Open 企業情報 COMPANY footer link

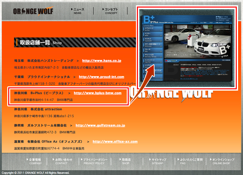click(34, 161)
